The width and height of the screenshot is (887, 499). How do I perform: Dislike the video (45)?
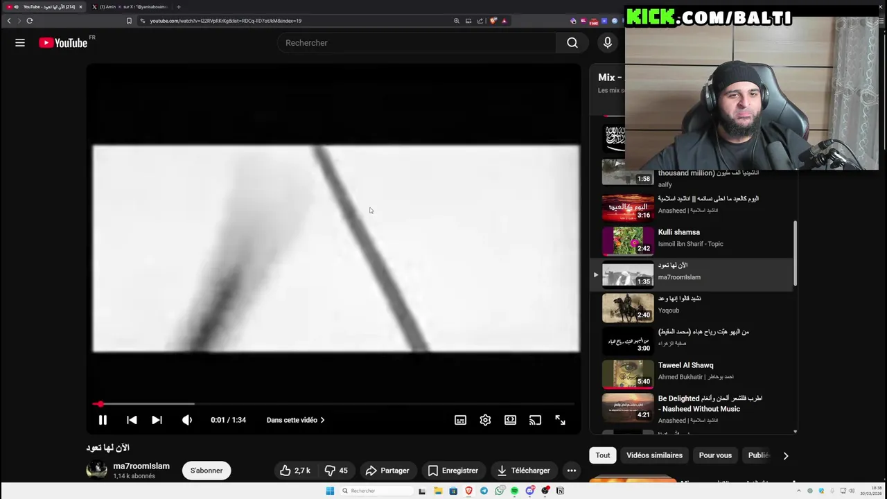(336, 471)
